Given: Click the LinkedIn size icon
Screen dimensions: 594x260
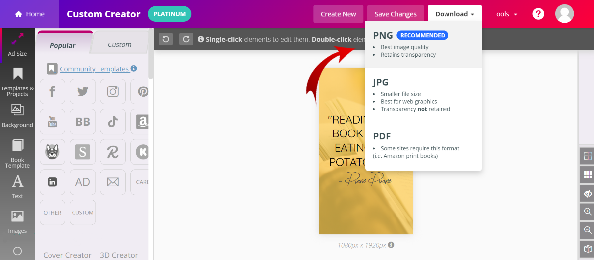Looking at the screenshot, I should (x=52, y=182).
